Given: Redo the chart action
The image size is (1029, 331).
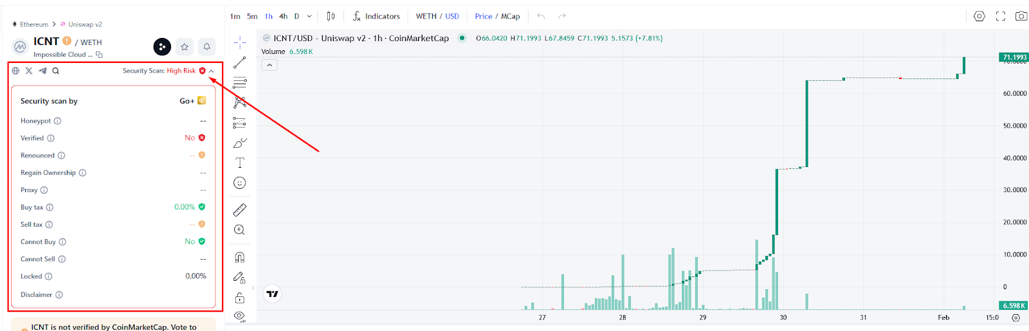Looking at the screenshot, I should [562, 16].
